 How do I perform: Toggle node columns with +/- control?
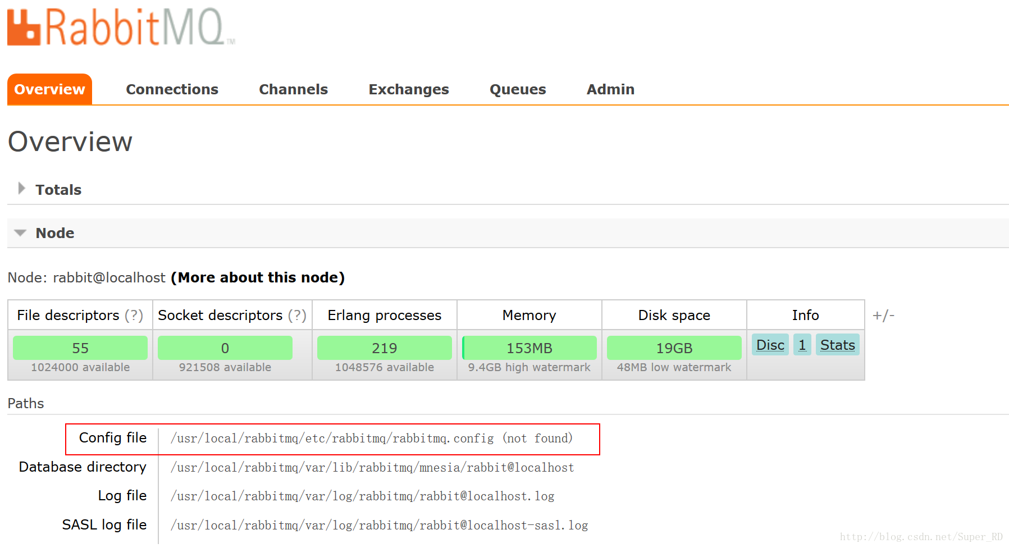click(x=883, y=316)
